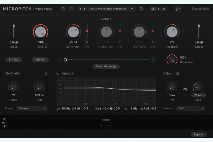Click the Modulation retrigger icon
Image resolution: width=213 pixels, height=142 pixels.
point(46,74)
